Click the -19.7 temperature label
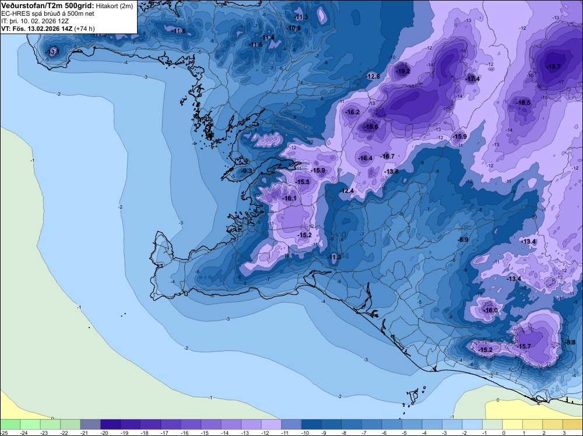This screenshot has width=583, height=436. point(554,67)
